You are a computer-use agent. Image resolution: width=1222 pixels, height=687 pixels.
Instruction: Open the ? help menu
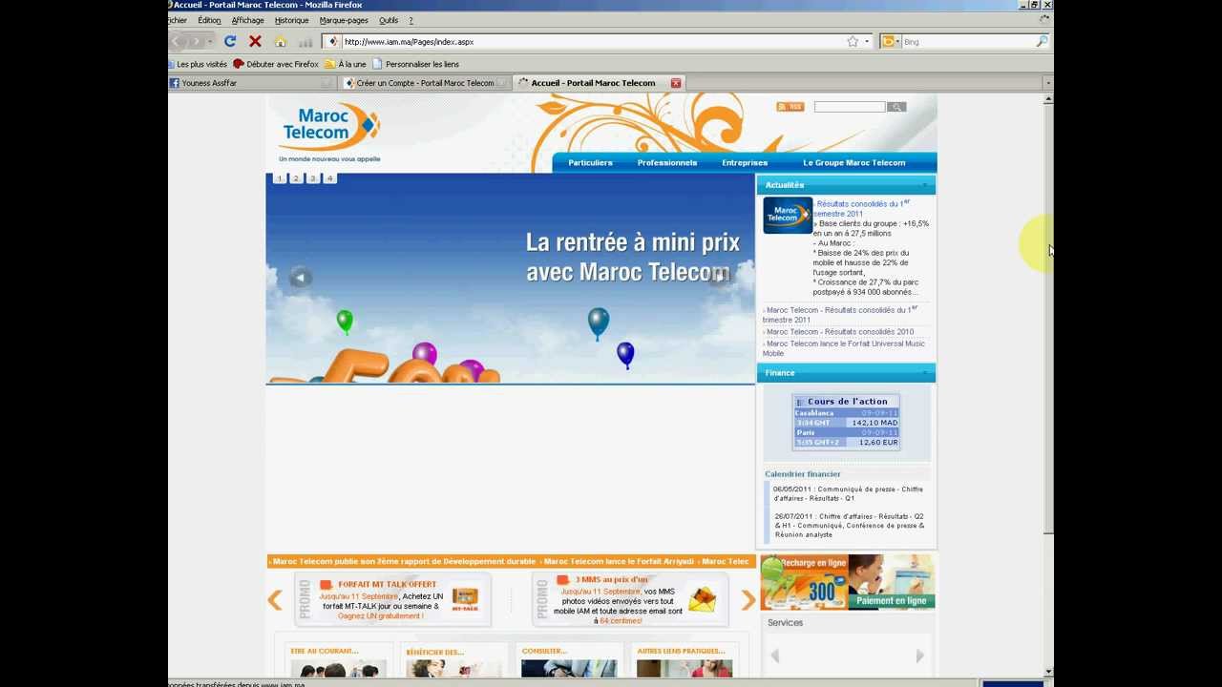411,20
